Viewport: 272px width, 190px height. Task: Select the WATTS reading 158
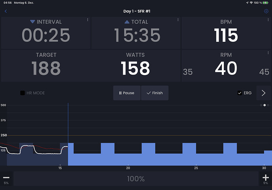coord(135,68)
